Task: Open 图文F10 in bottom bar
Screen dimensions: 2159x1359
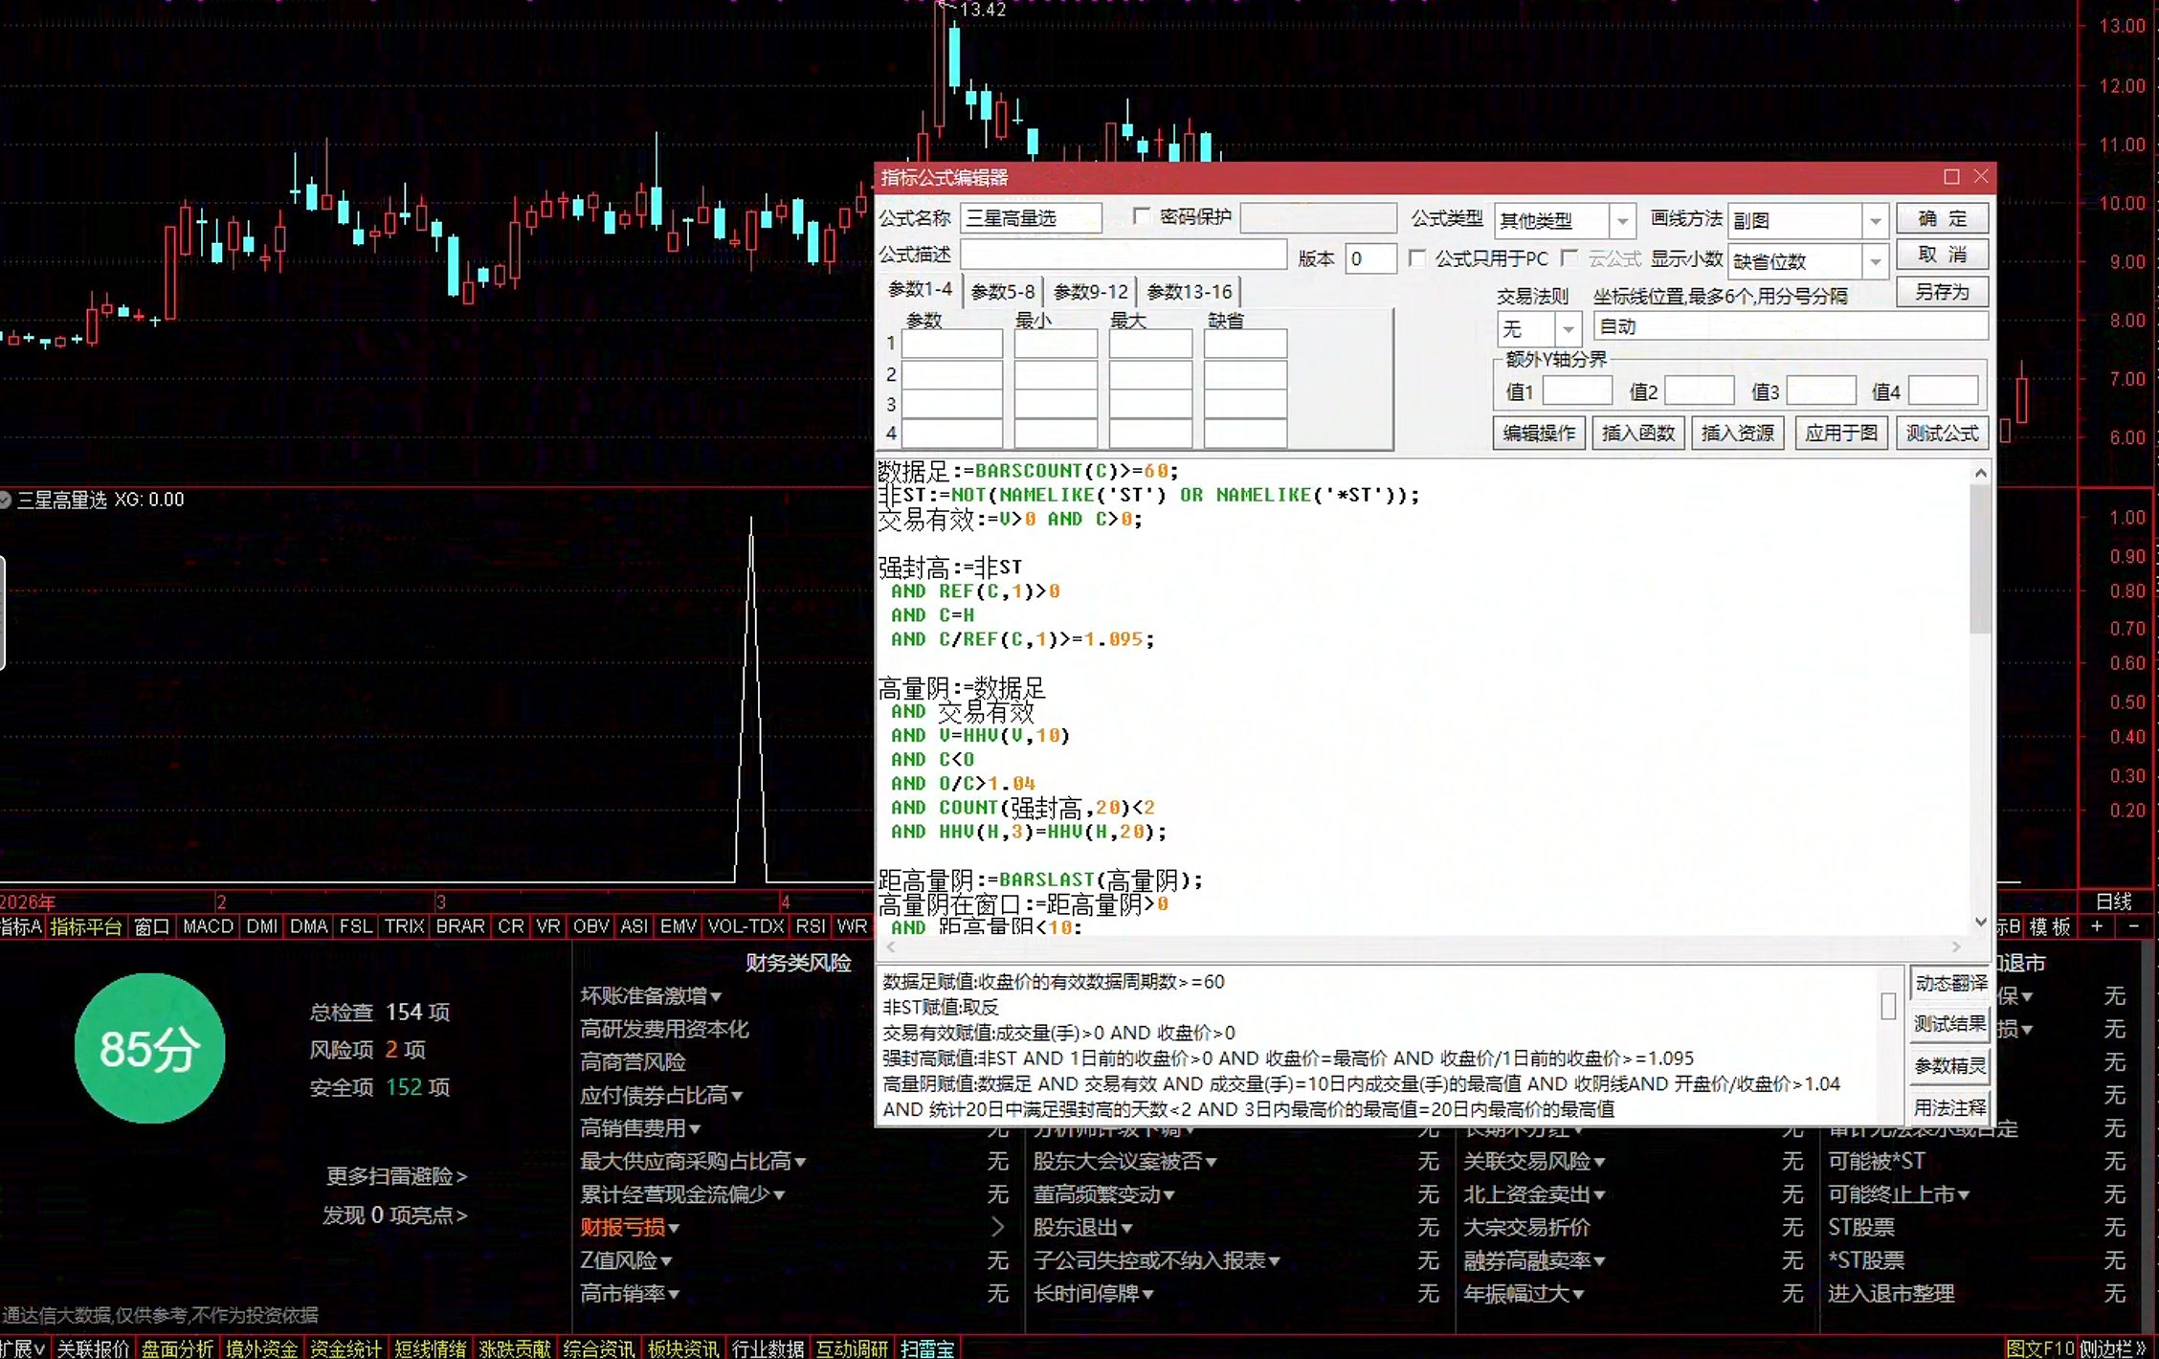Action: point(2039,1348)
